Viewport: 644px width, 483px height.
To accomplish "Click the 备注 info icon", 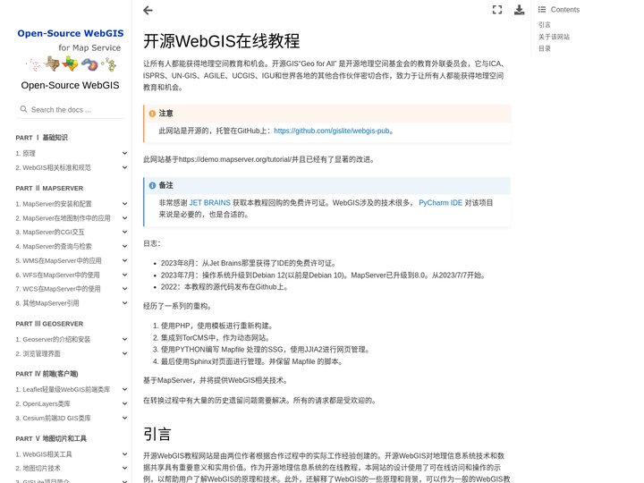I will [152, 185].
